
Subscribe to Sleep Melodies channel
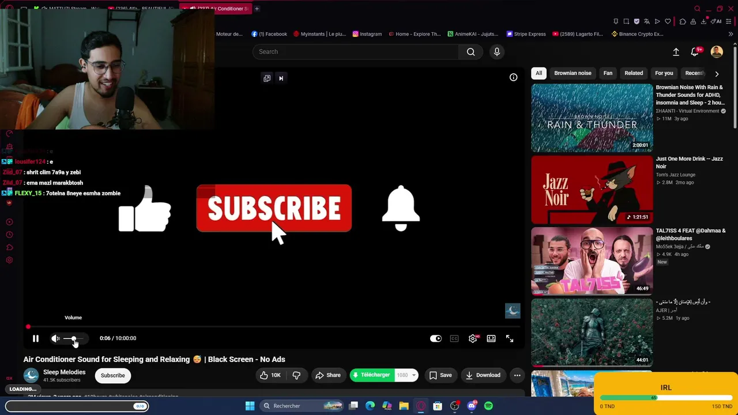point(113,376)
